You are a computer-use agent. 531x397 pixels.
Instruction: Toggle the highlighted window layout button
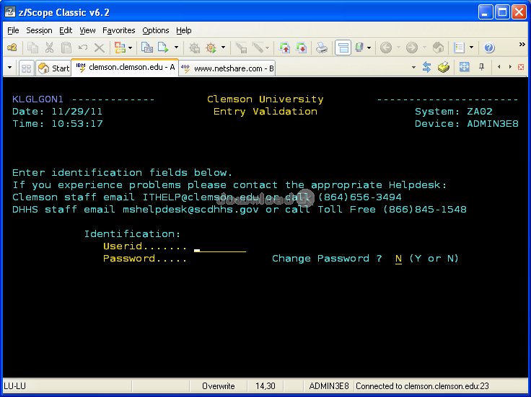click(343, 48)
